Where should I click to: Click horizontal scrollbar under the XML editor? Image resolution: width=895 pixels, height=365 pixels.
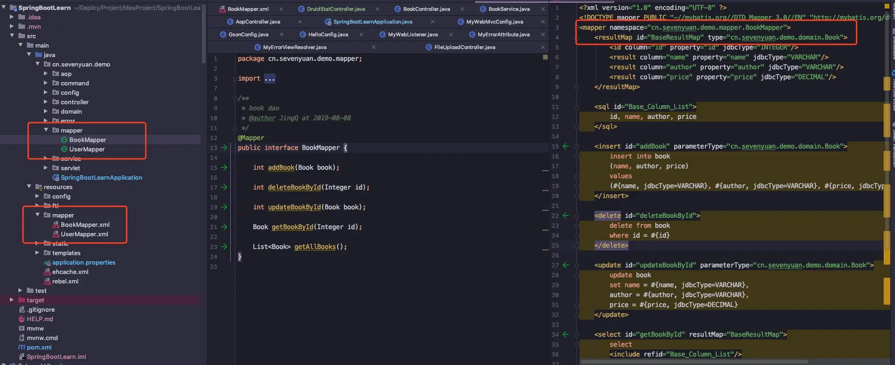(x=694, y=362)
